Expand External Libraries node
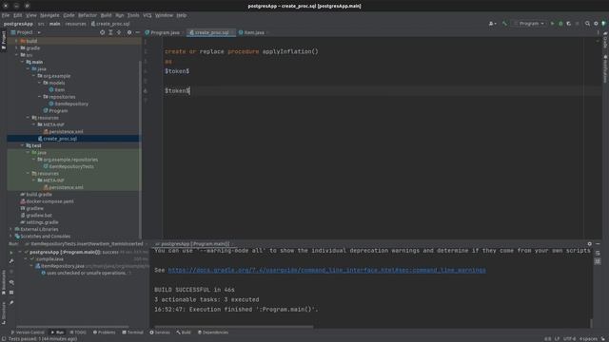This screenshot has height=342, width=609. (10, 230)
